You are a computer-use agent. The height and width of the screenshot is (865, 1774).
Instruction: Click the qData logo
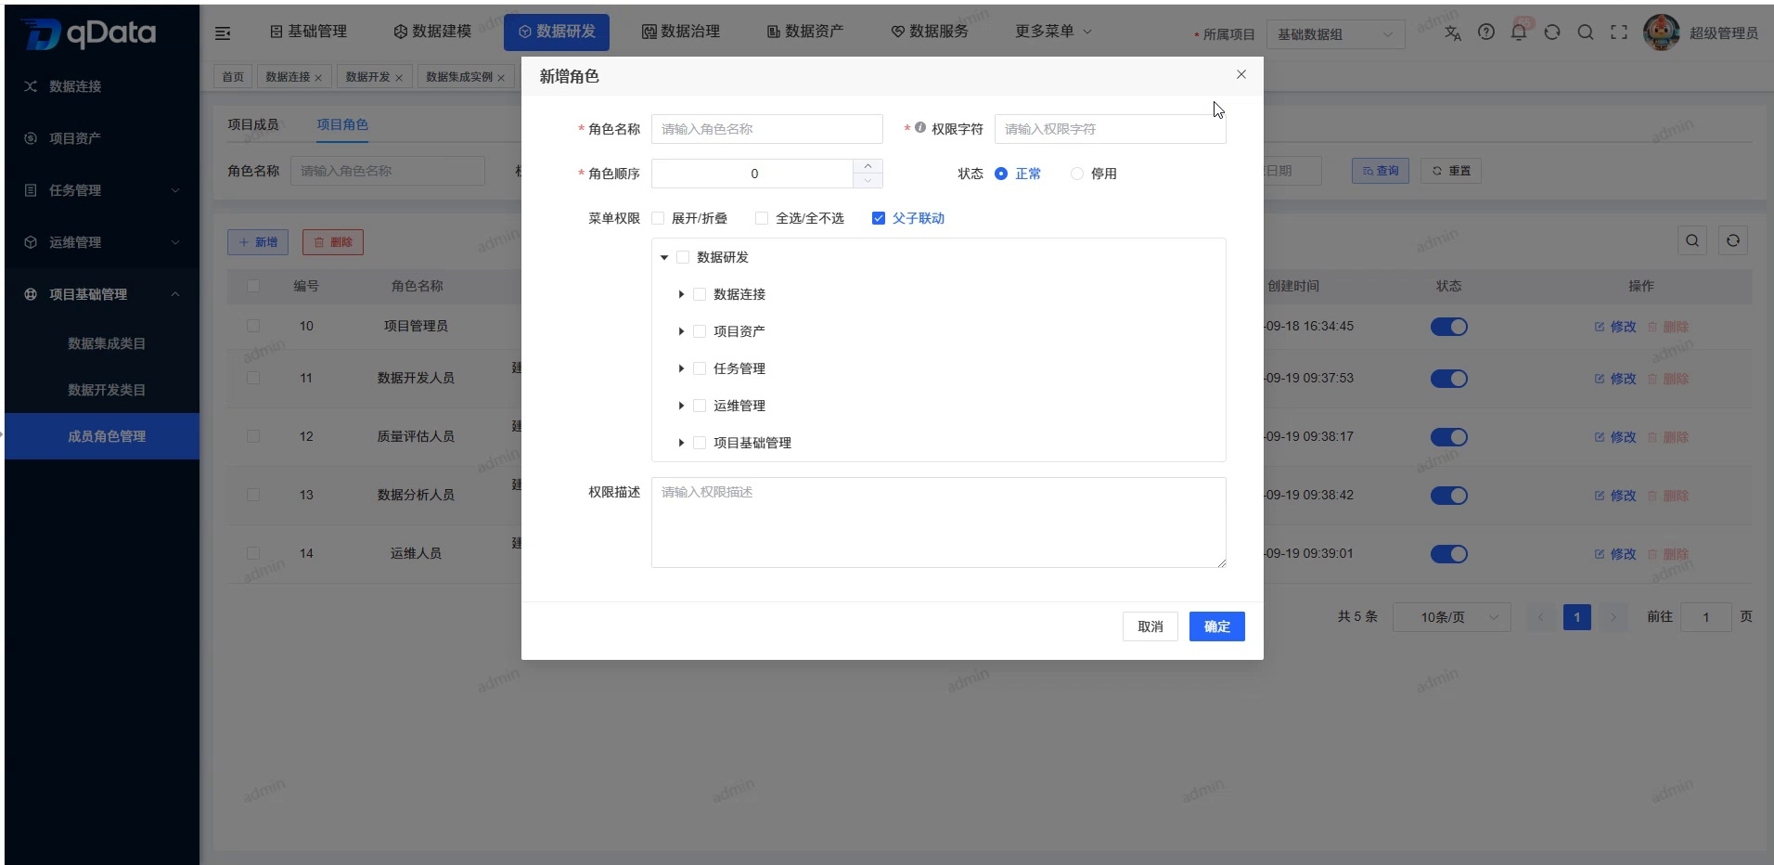coord(88,33)
